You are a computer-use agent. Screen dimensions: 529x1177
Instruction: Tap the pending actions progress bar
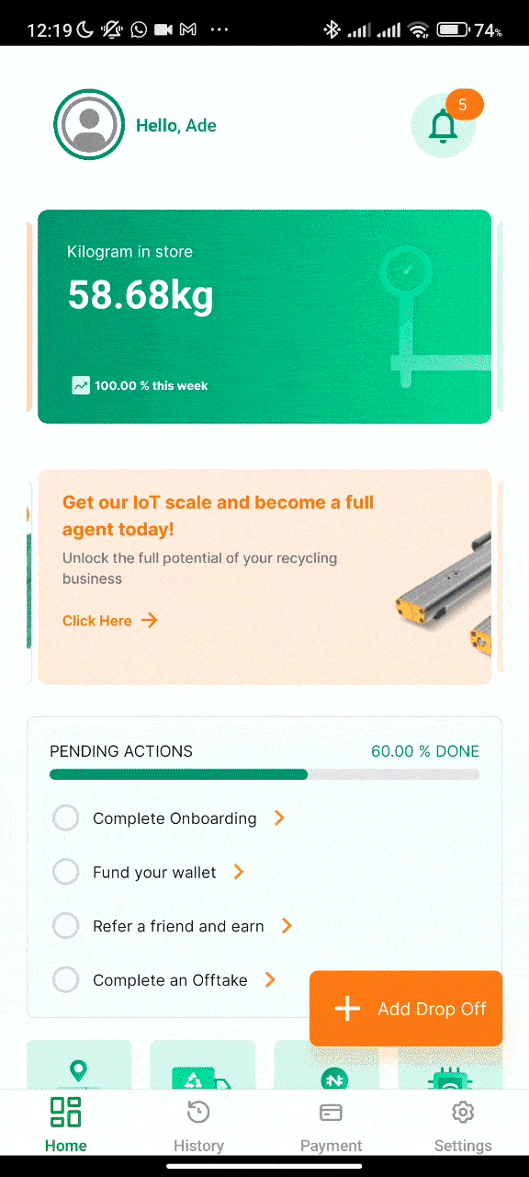click(264, 774)
